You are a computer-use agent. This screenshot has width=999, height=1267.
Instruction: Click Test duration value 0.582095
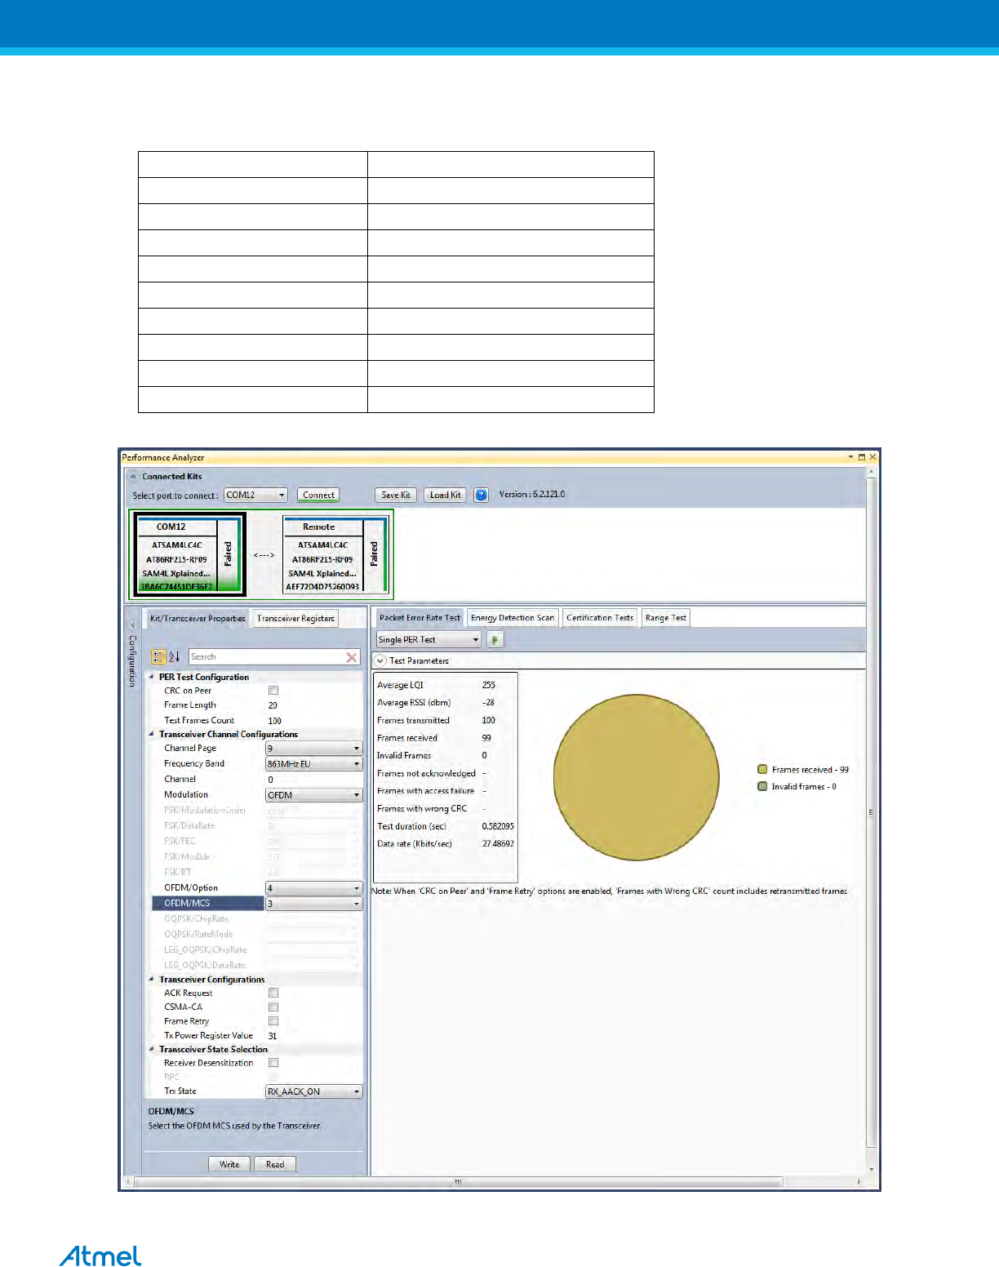tap(498, 827)
